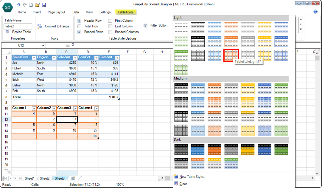Switch to the Sheet2 tab
This screenshot has width=322, height=188.
click(45, 178)
